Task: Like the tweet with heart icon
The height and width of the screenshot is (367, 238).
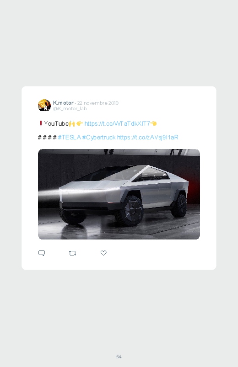Action: 103,253
